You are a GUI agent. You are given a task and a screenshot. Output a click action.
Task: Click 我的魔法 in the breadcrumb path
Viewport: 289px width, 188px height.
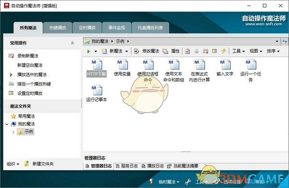click(100, 41)
